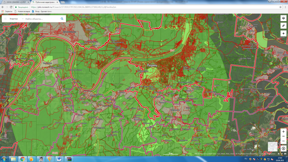Open the map layers panel icon
The width and height of the screenshot is (288, 162).
[283, 18]
